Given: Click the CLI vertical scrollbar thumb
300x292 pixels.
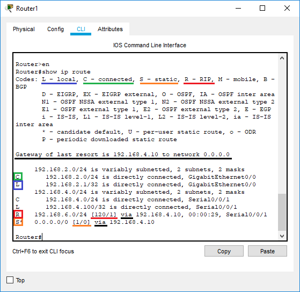Looking at the screenshot, I should (x=282, y=212).
